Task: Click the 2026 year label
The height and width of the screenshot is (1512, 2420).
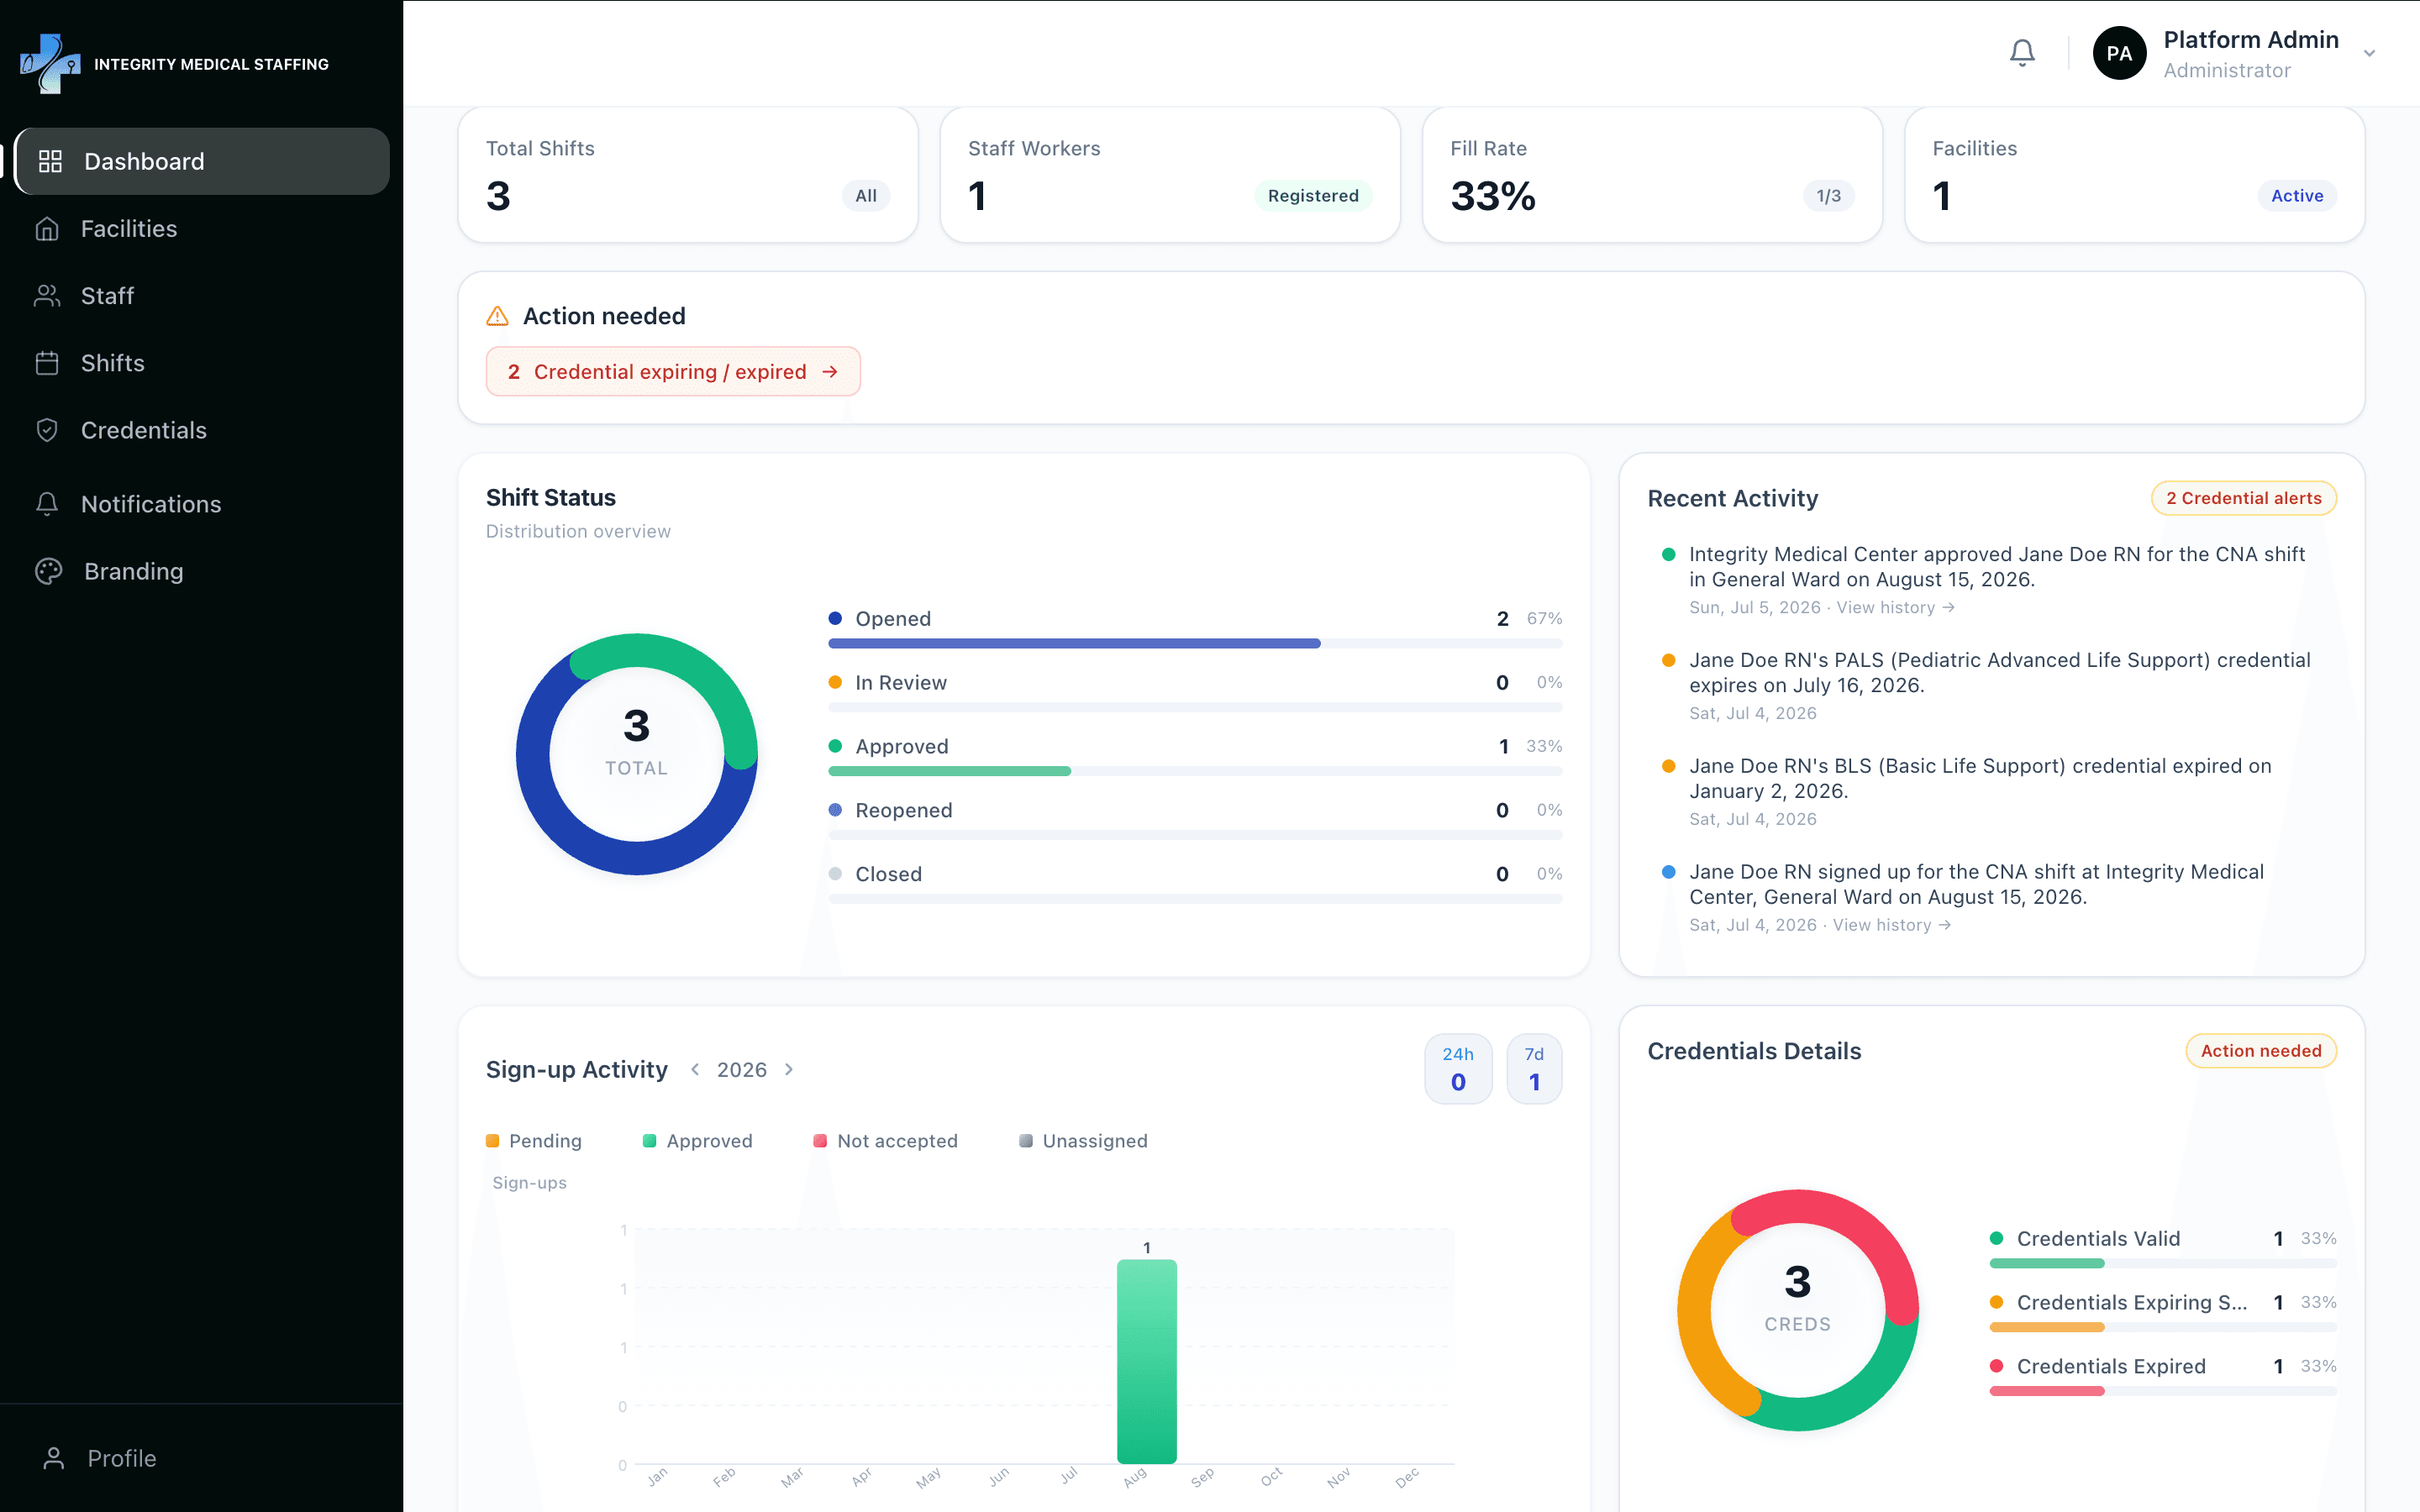Action: [741, 1070]
